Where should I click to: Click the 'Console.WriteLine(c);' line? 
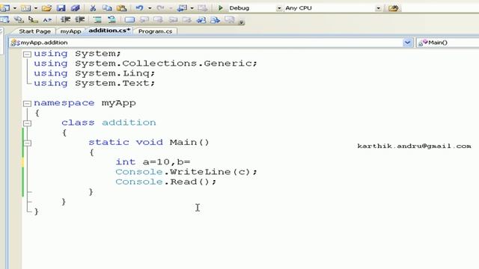[x=186, y=172]
